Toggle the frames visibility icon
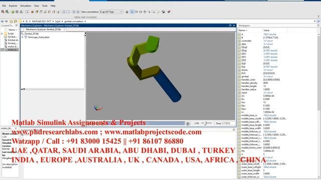The height and width of the screenshot is (180, 321). pos(158,12)
